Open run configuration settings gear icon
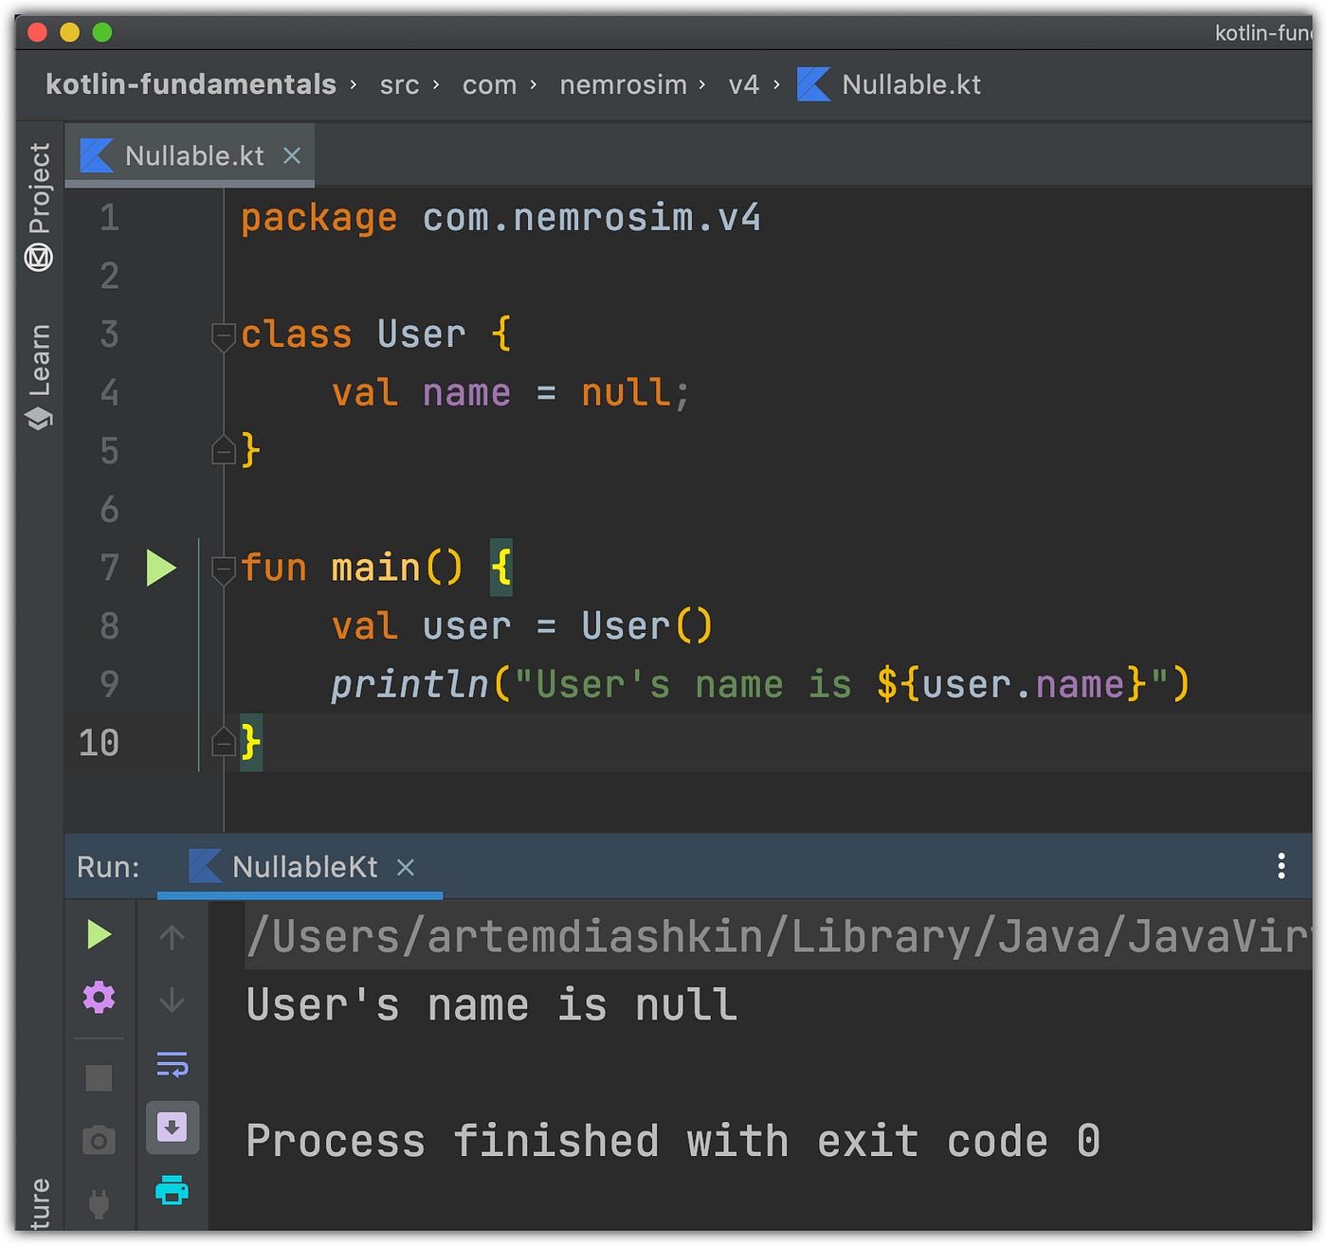 (99, 997)
